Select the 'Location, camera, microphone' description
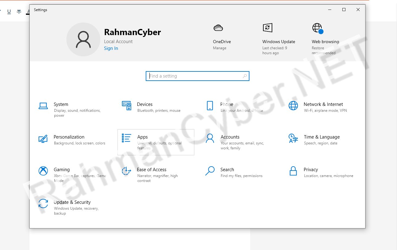 [328, 176]
